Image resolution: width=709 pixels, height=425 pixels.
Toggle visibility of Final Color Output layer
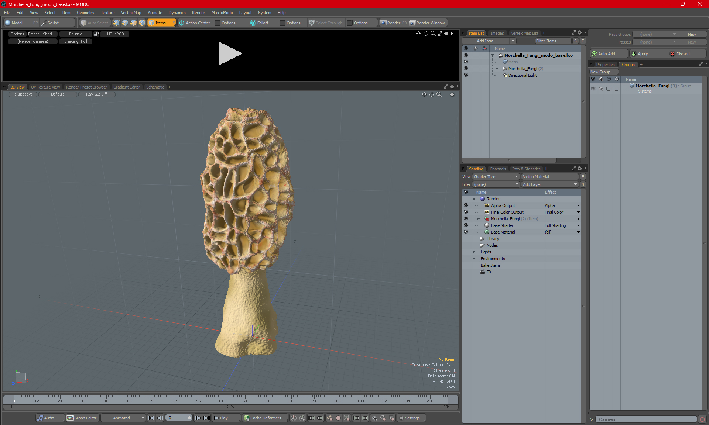(466, 212)
